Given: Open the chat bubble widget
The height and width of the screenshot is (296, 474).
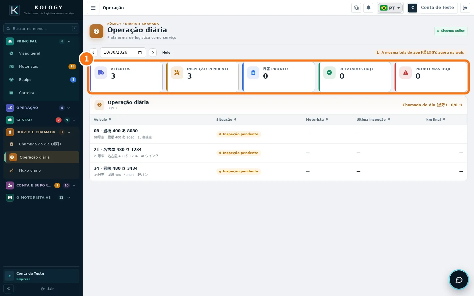Looking at the screenshot, I should coord(459,280).
